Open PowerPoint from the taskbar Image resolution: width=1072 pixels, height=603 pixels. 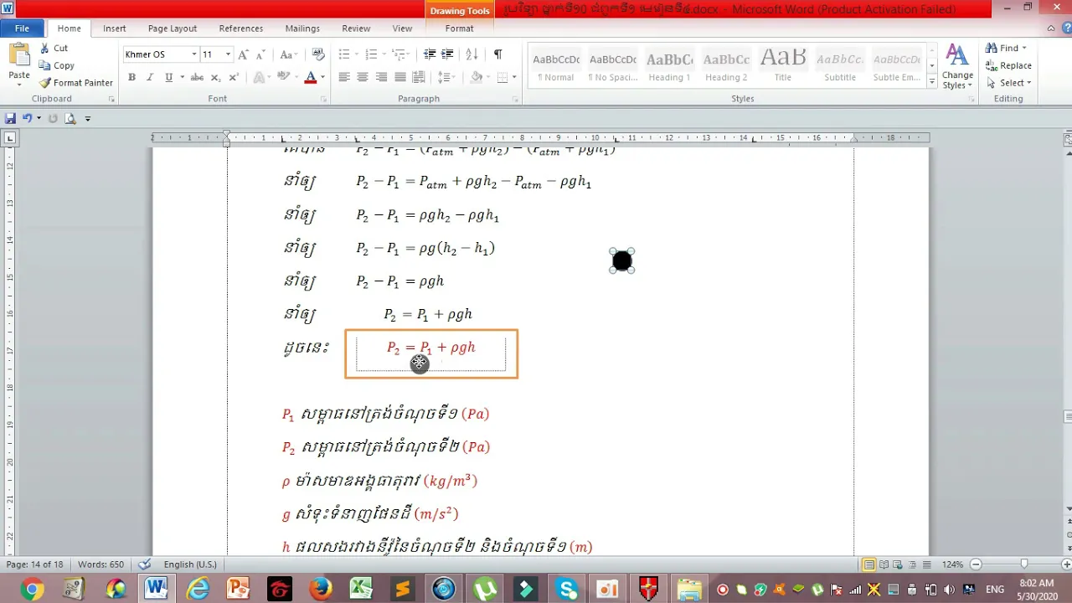239,590
